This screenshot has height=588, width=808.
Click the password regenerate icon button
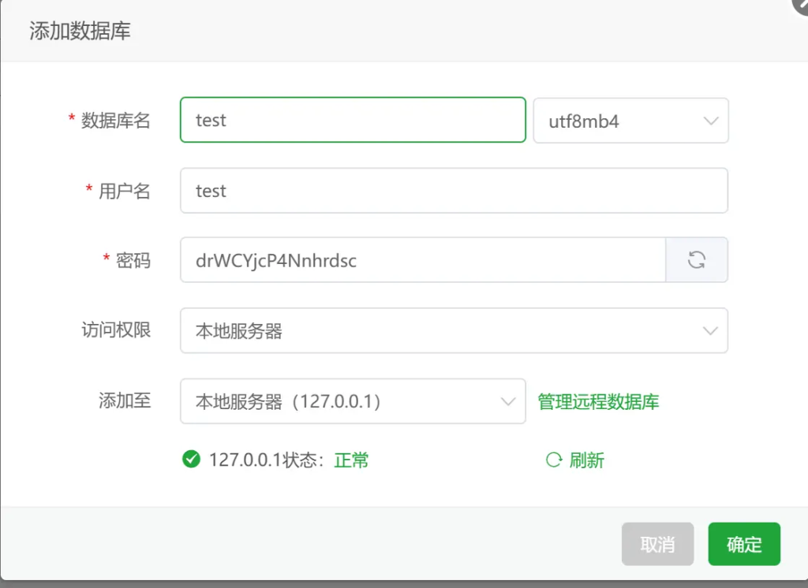click(696, 260)
